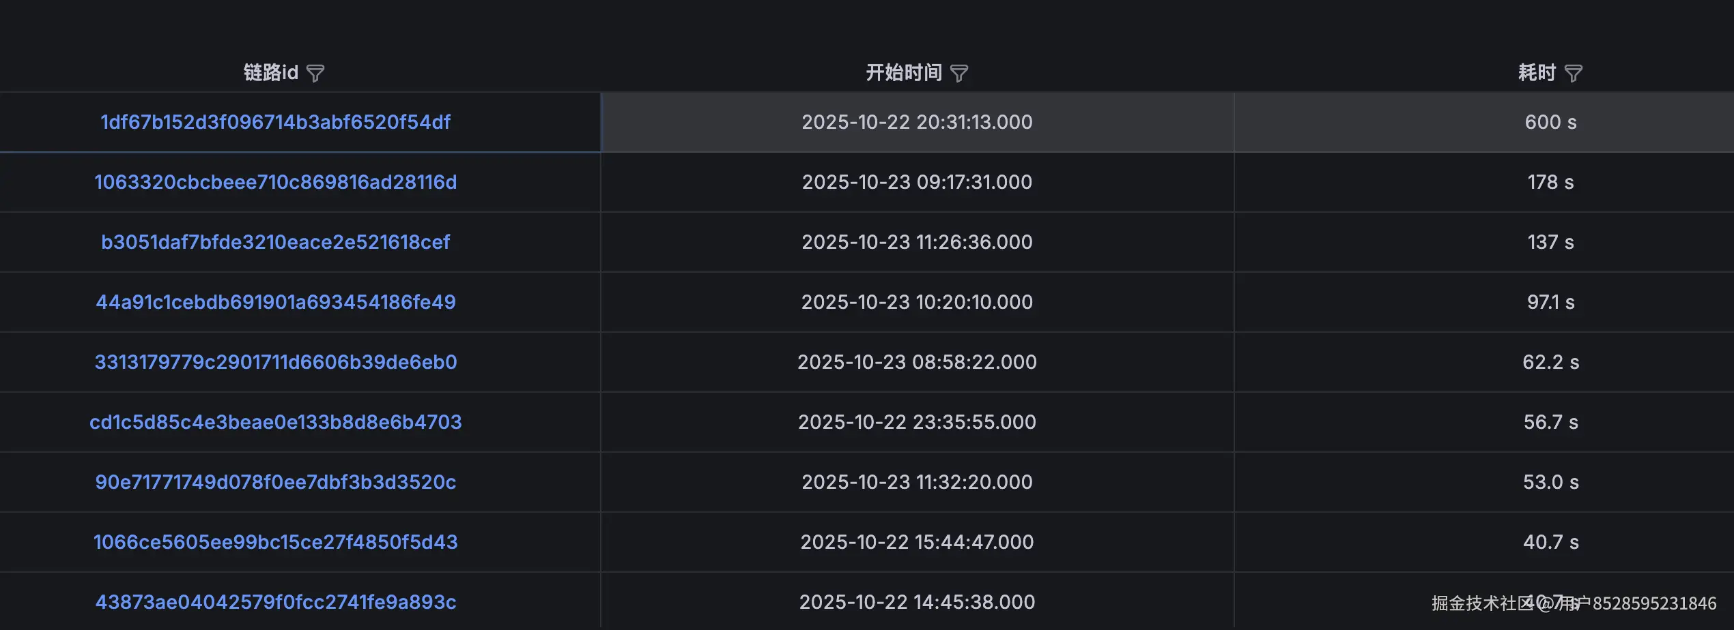This screenshot has height=630, width=1734.
Task: Open trace 44a91c1cebdb691901a693454186fe49
Action: point(275,302)
